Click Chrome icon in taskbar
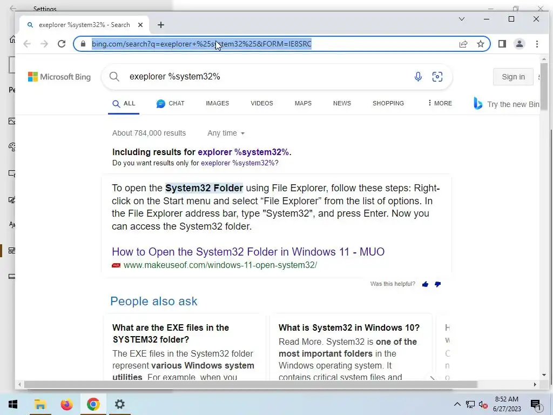This screenshot has width=553, height=415. point(93,404)
